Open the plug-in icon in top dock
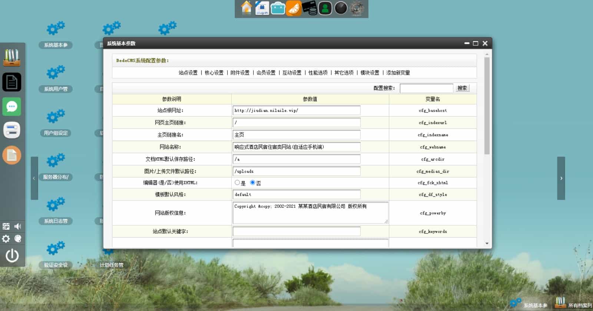 point(262,8)
